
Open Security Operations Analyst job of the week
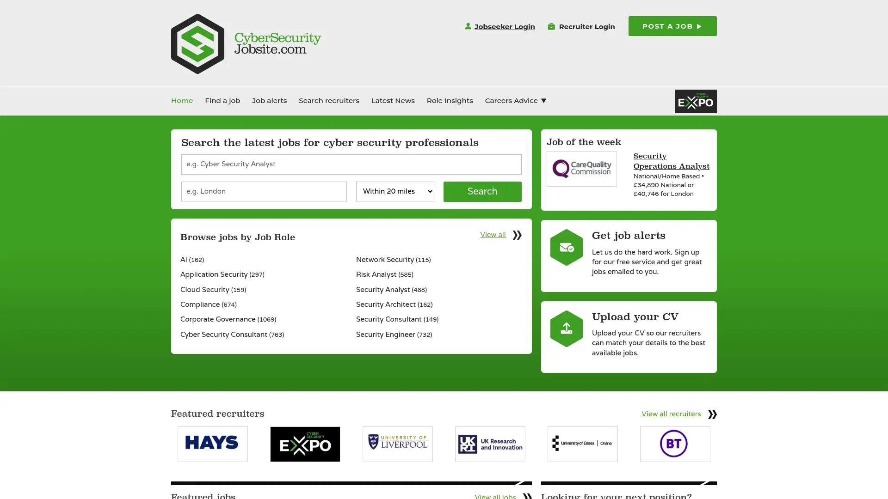(x=671, y=161)
